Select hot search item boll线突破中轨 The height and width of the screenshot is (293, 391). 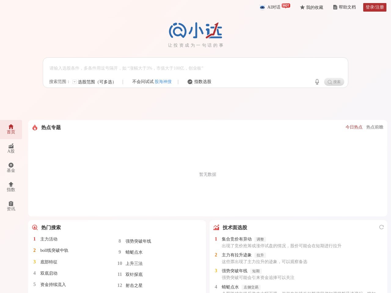tap(54, 251)
